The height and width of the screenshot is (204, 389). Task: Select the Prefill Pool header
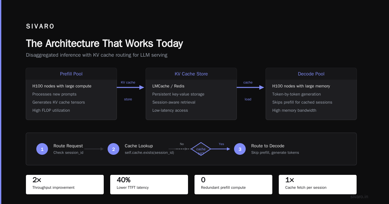click(x=71, y=74)
